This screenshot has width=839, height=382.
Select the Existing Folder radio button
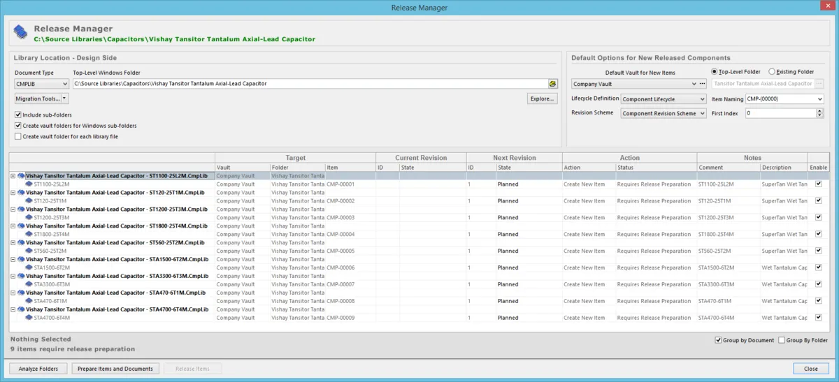point(772,71)
